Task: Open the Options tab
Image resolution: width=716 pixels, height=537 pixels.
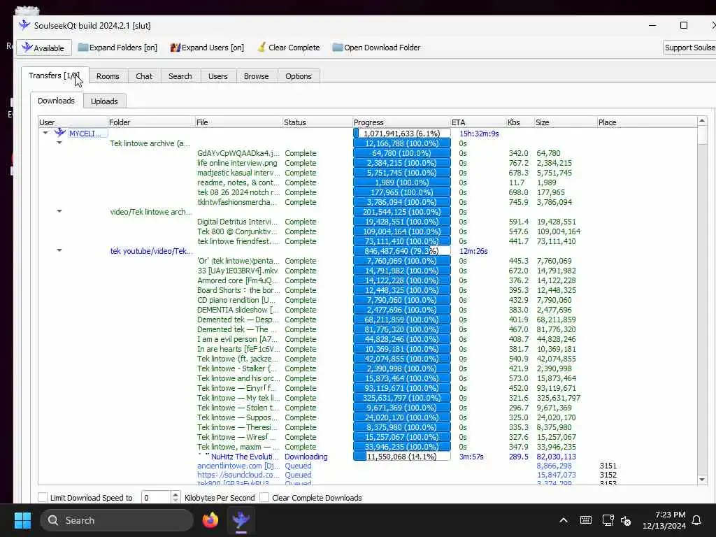Action: [x=298, y=76]
